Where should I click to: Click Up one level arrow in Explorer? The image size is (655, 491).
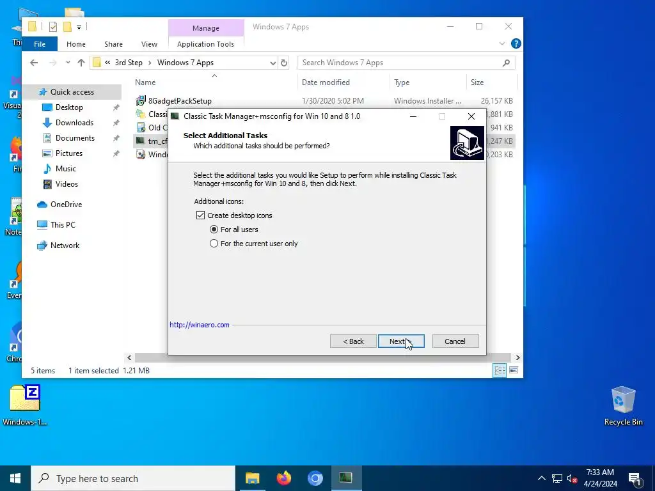pyautogui.click(x=81, y=63)
